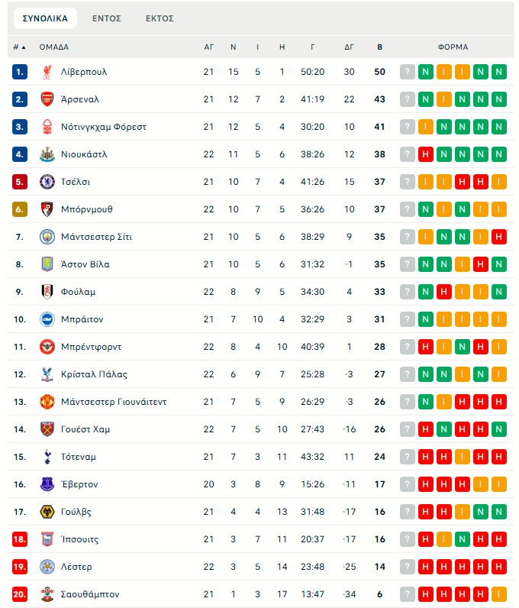Click the Tottenham club crest icon

pyautogui.click(x=47, y=457)
